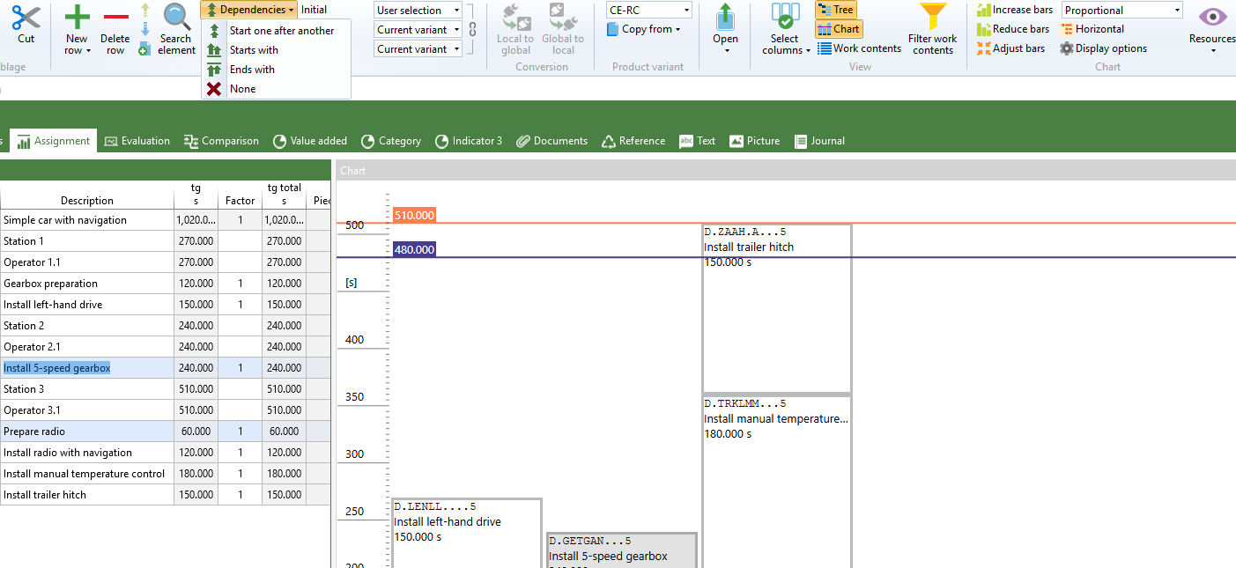Click the Increase bars icon
Screen dimensions: 1236x568
point(984,10)
